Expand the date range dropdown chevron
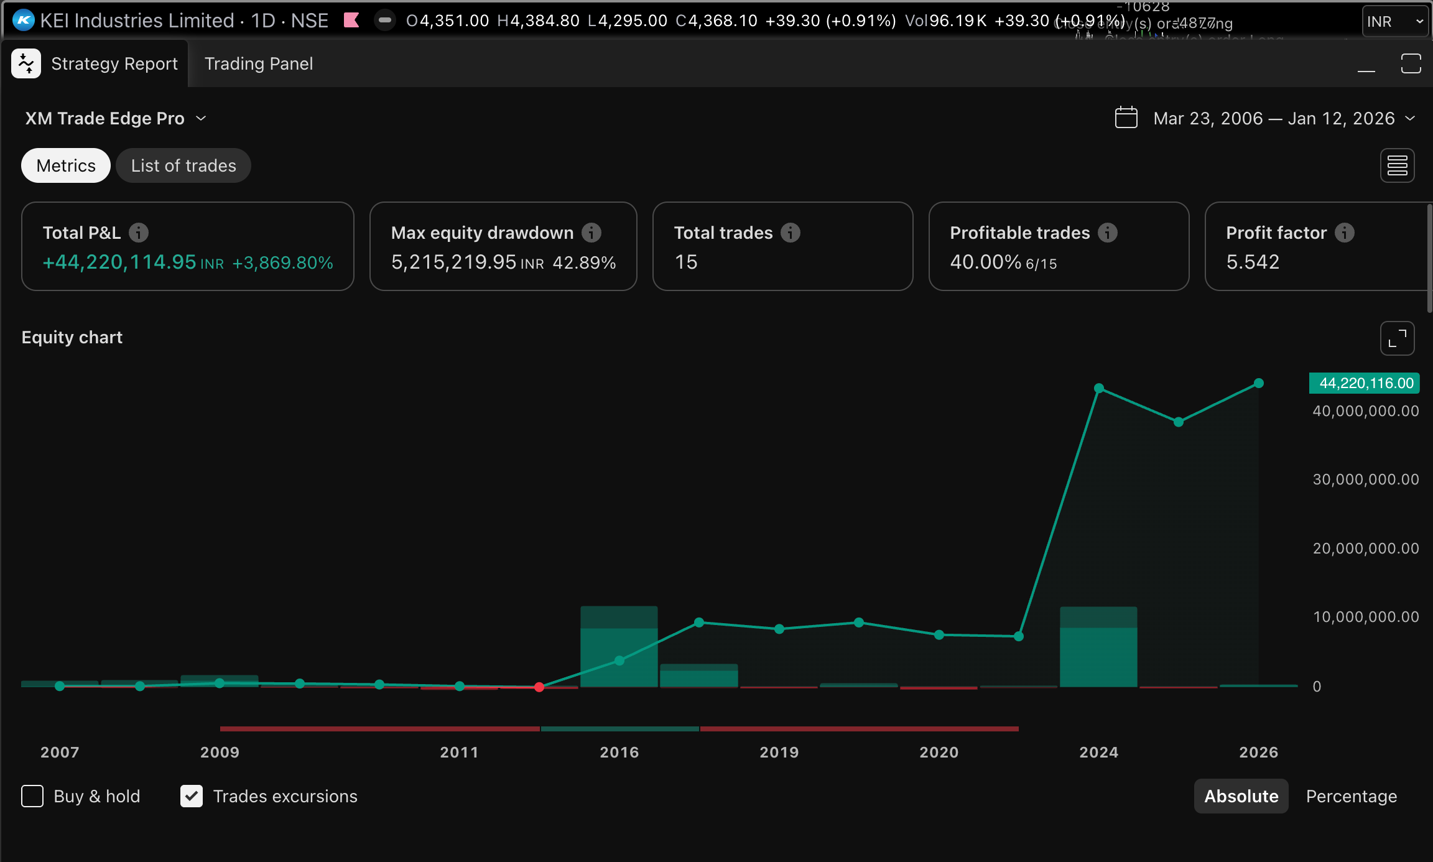Image resolution: width=1433 pixels, height=862 pixels. (1410, 118)
